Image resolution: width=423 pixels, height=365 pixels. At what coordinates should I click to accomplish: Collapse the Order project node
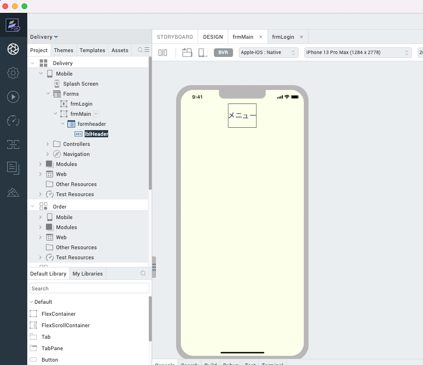pos(33,206)
